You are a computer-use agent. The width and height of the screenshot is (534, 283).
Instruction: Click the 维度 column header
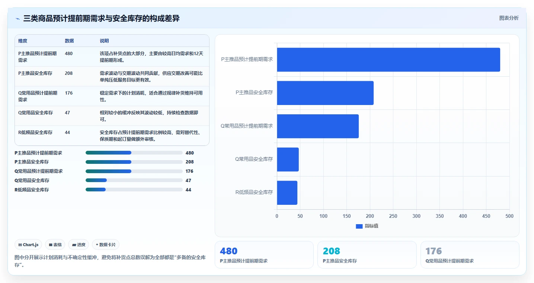tap(23, 41)
